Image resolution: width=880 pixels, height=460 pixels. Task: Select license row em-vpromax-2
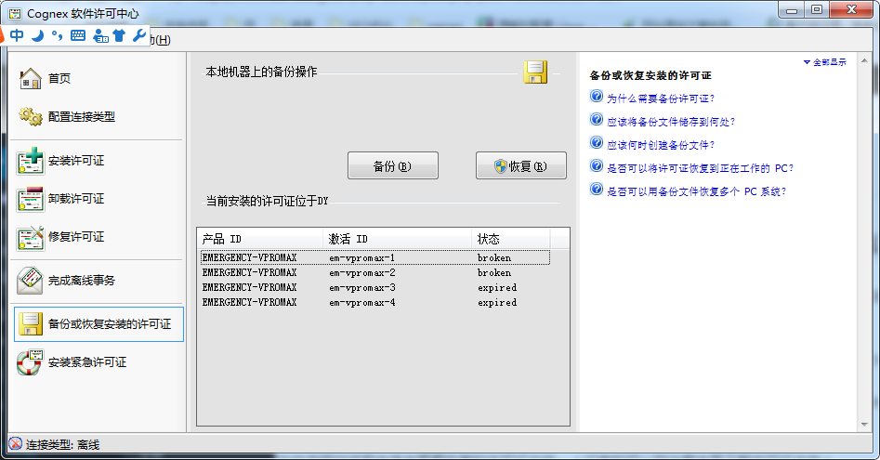374,272
